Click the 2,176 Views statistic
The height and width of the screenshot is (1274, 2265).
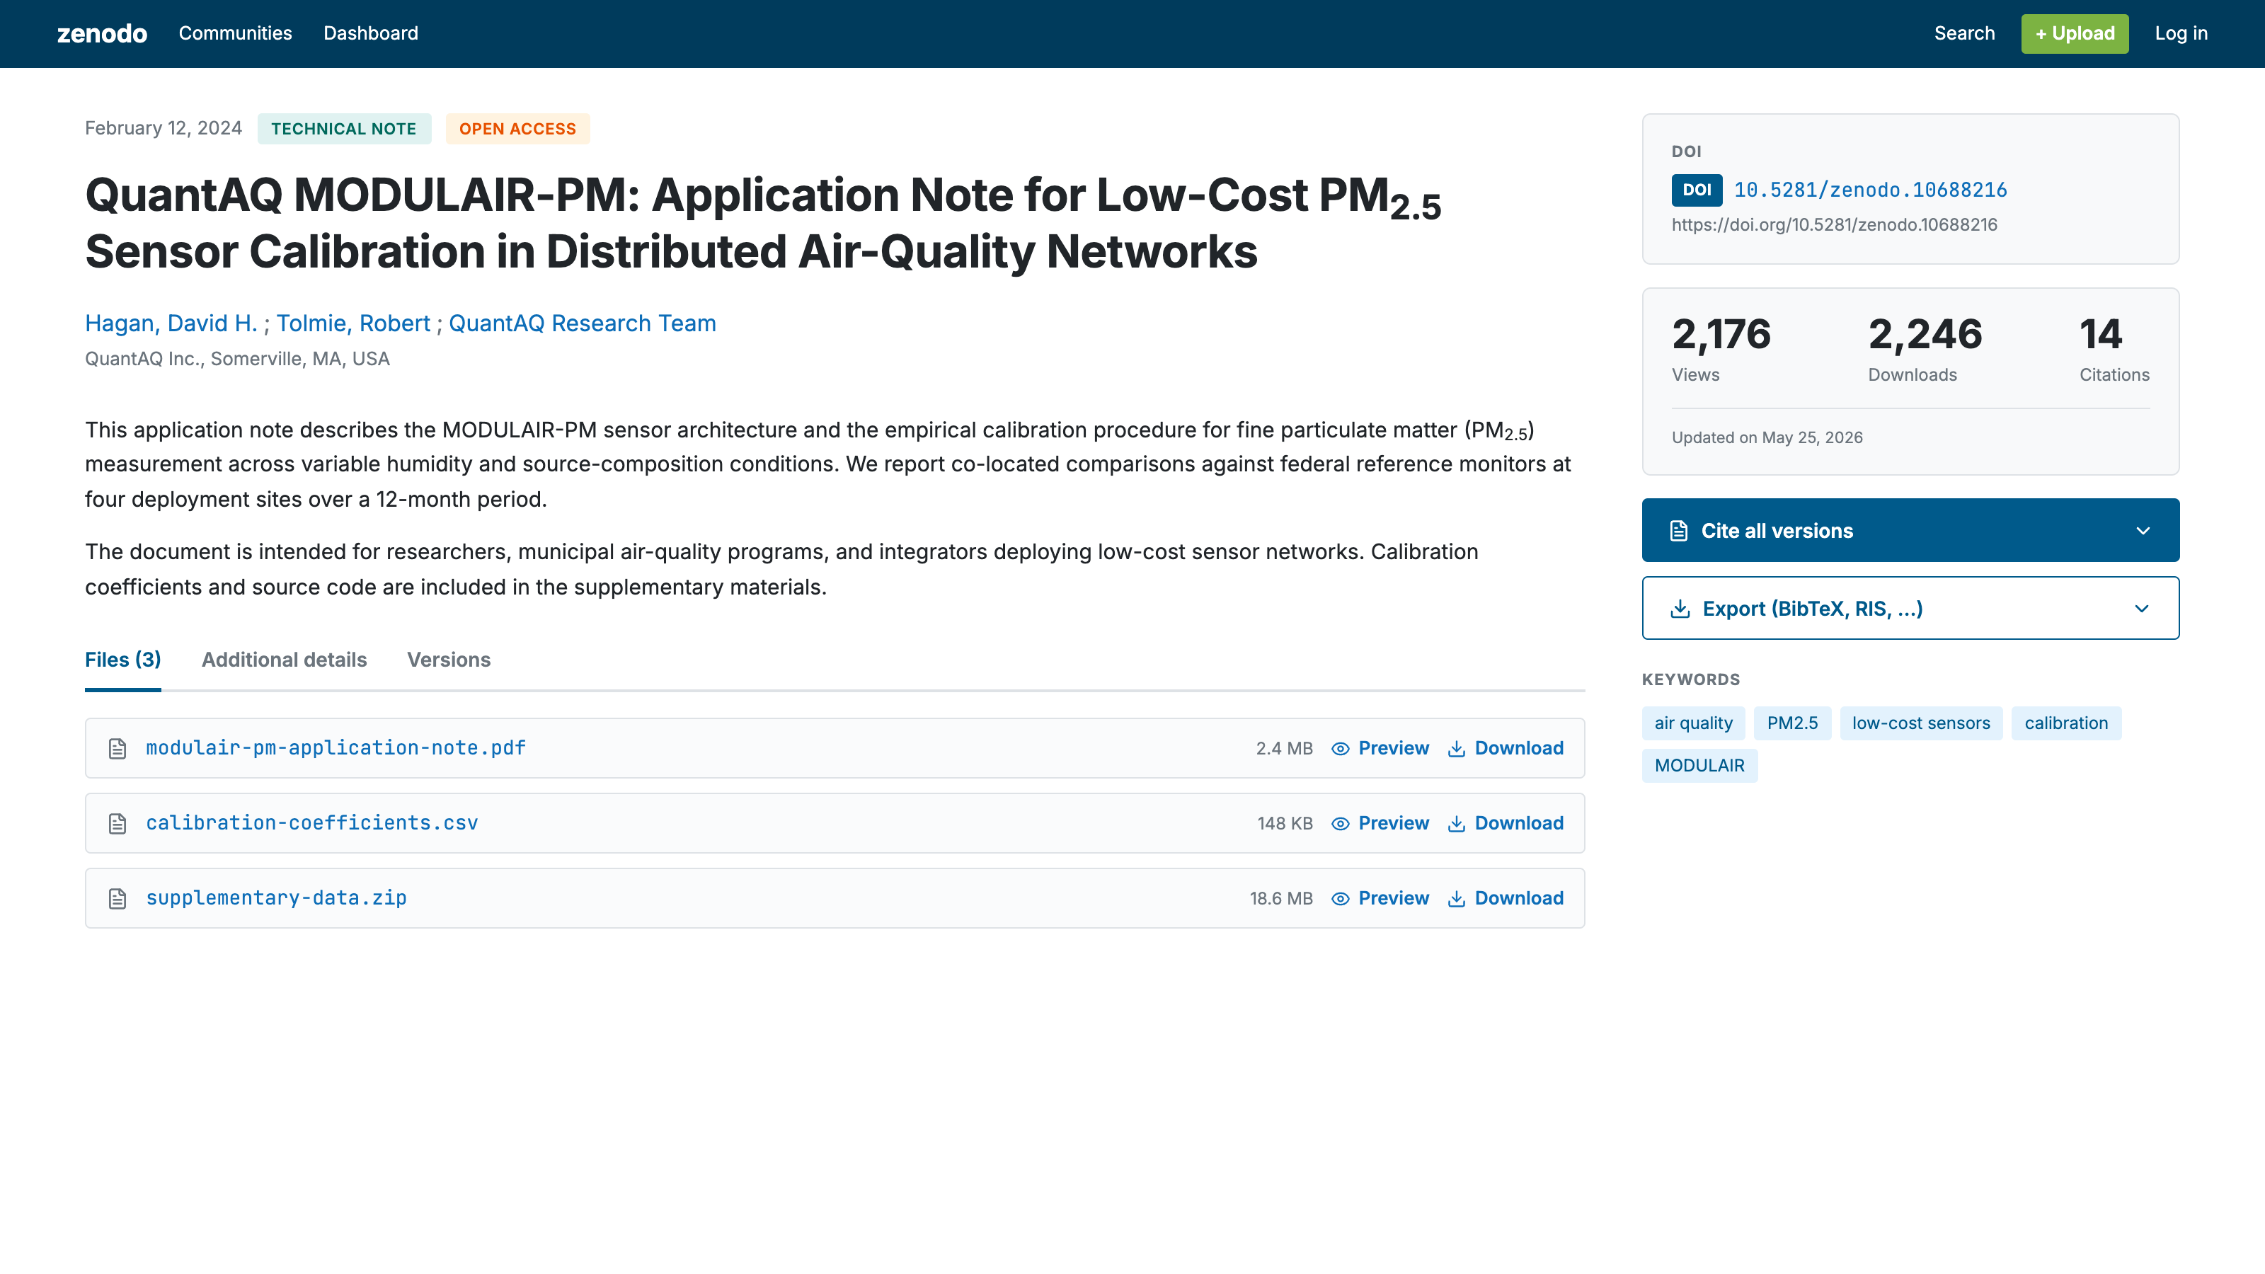(1721, 349)
